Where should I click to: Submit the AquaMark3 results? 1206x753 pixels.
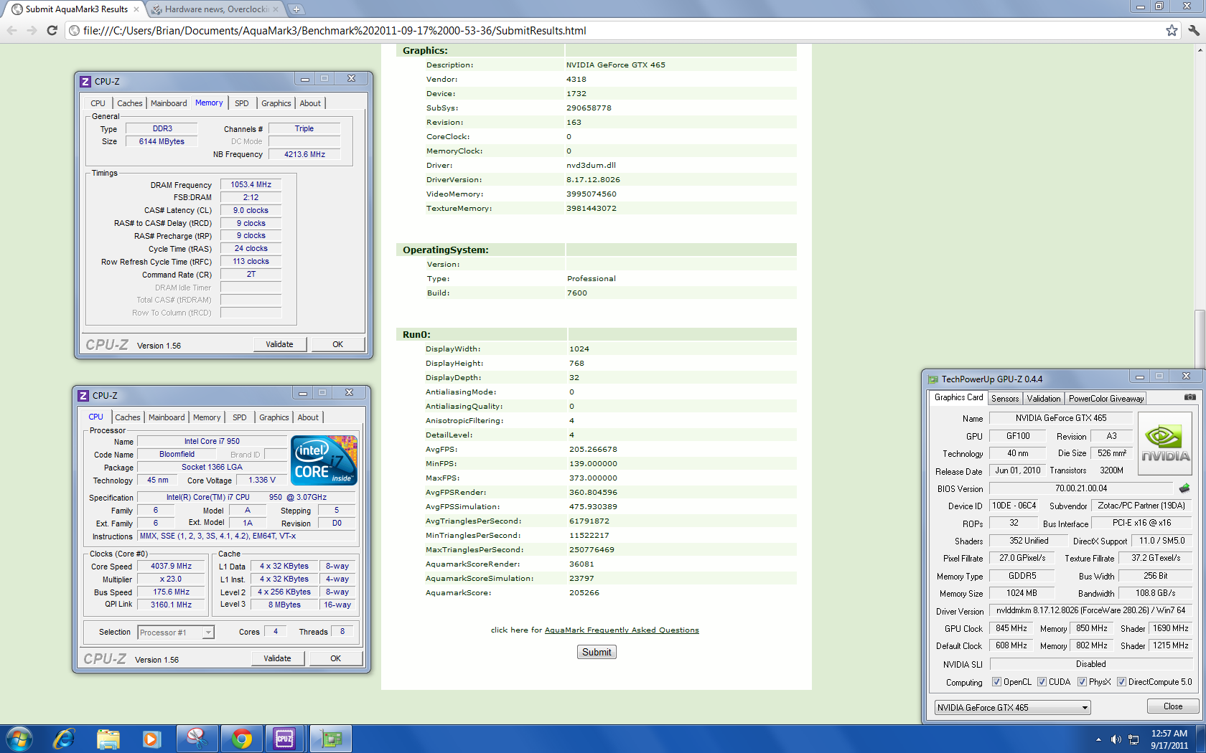[x=597, y=652]
